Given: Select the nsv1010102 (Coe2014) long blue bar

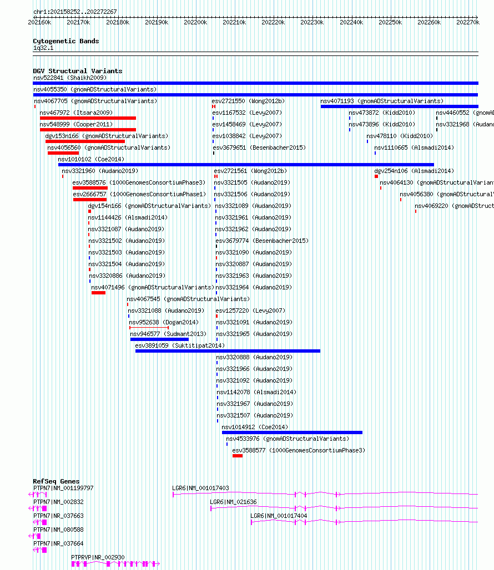Looking at the screenshot, I should (x=246, y=165).
